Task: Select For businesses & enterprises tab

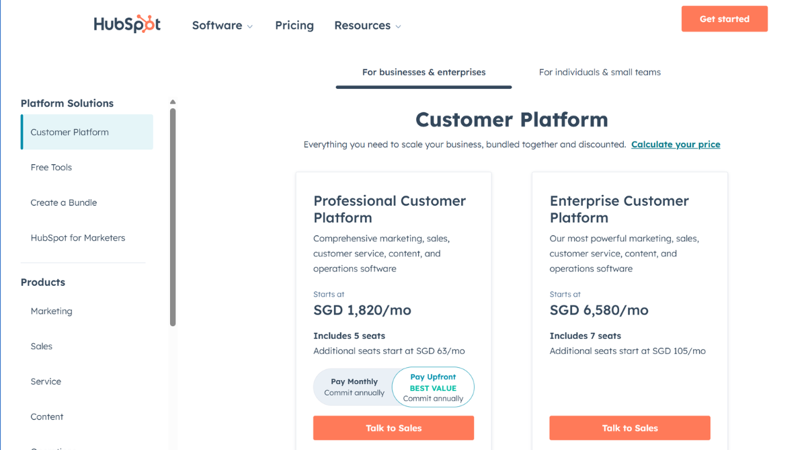Action: [424, 73]
